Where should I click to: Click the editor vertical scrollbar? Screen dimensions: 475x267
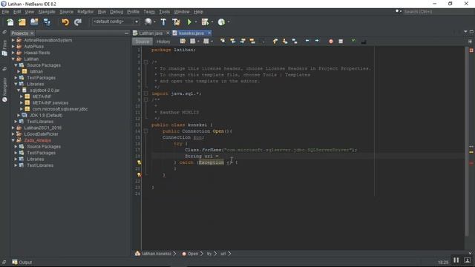click(467, 142)
